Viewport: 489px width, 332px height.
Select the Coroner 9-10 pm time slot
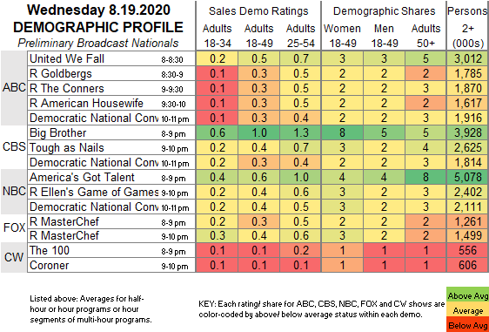[x=175, y=267]
